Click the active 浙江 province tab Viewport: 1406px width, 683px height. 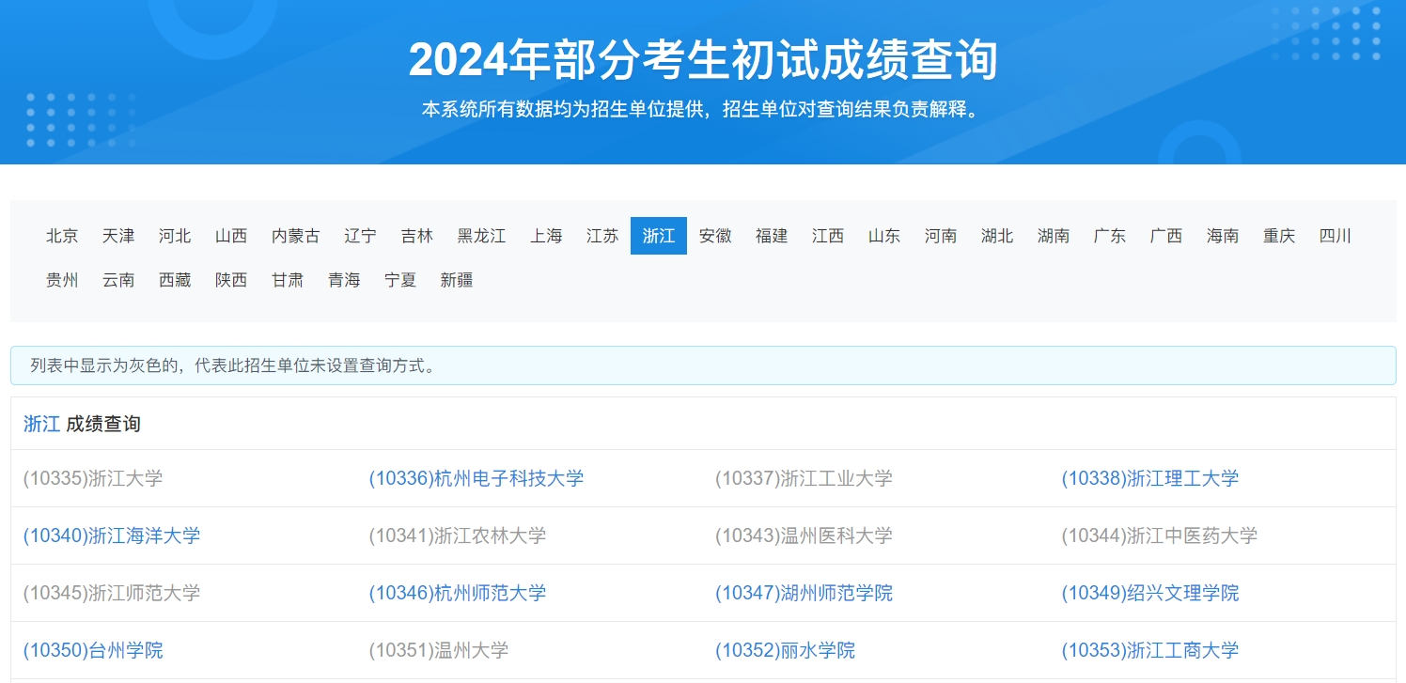point(659,236)
